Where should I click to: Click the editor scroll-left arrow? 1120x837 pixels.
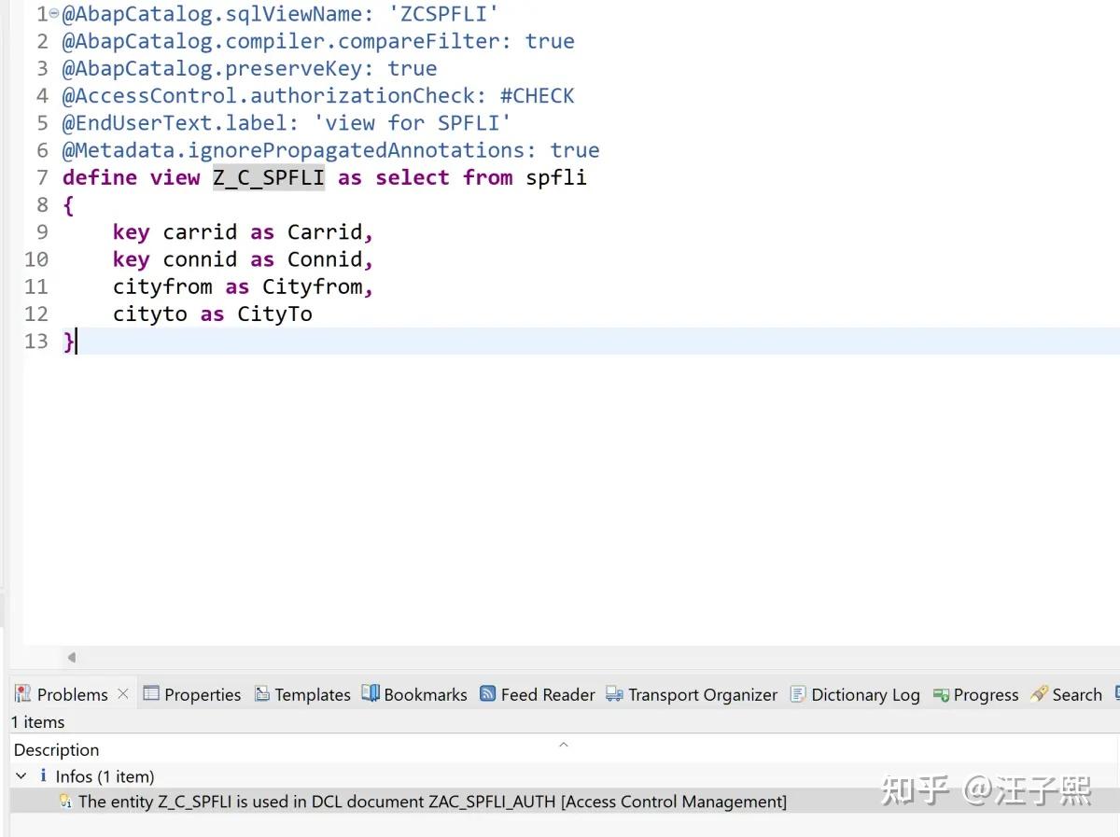(72, 657)
